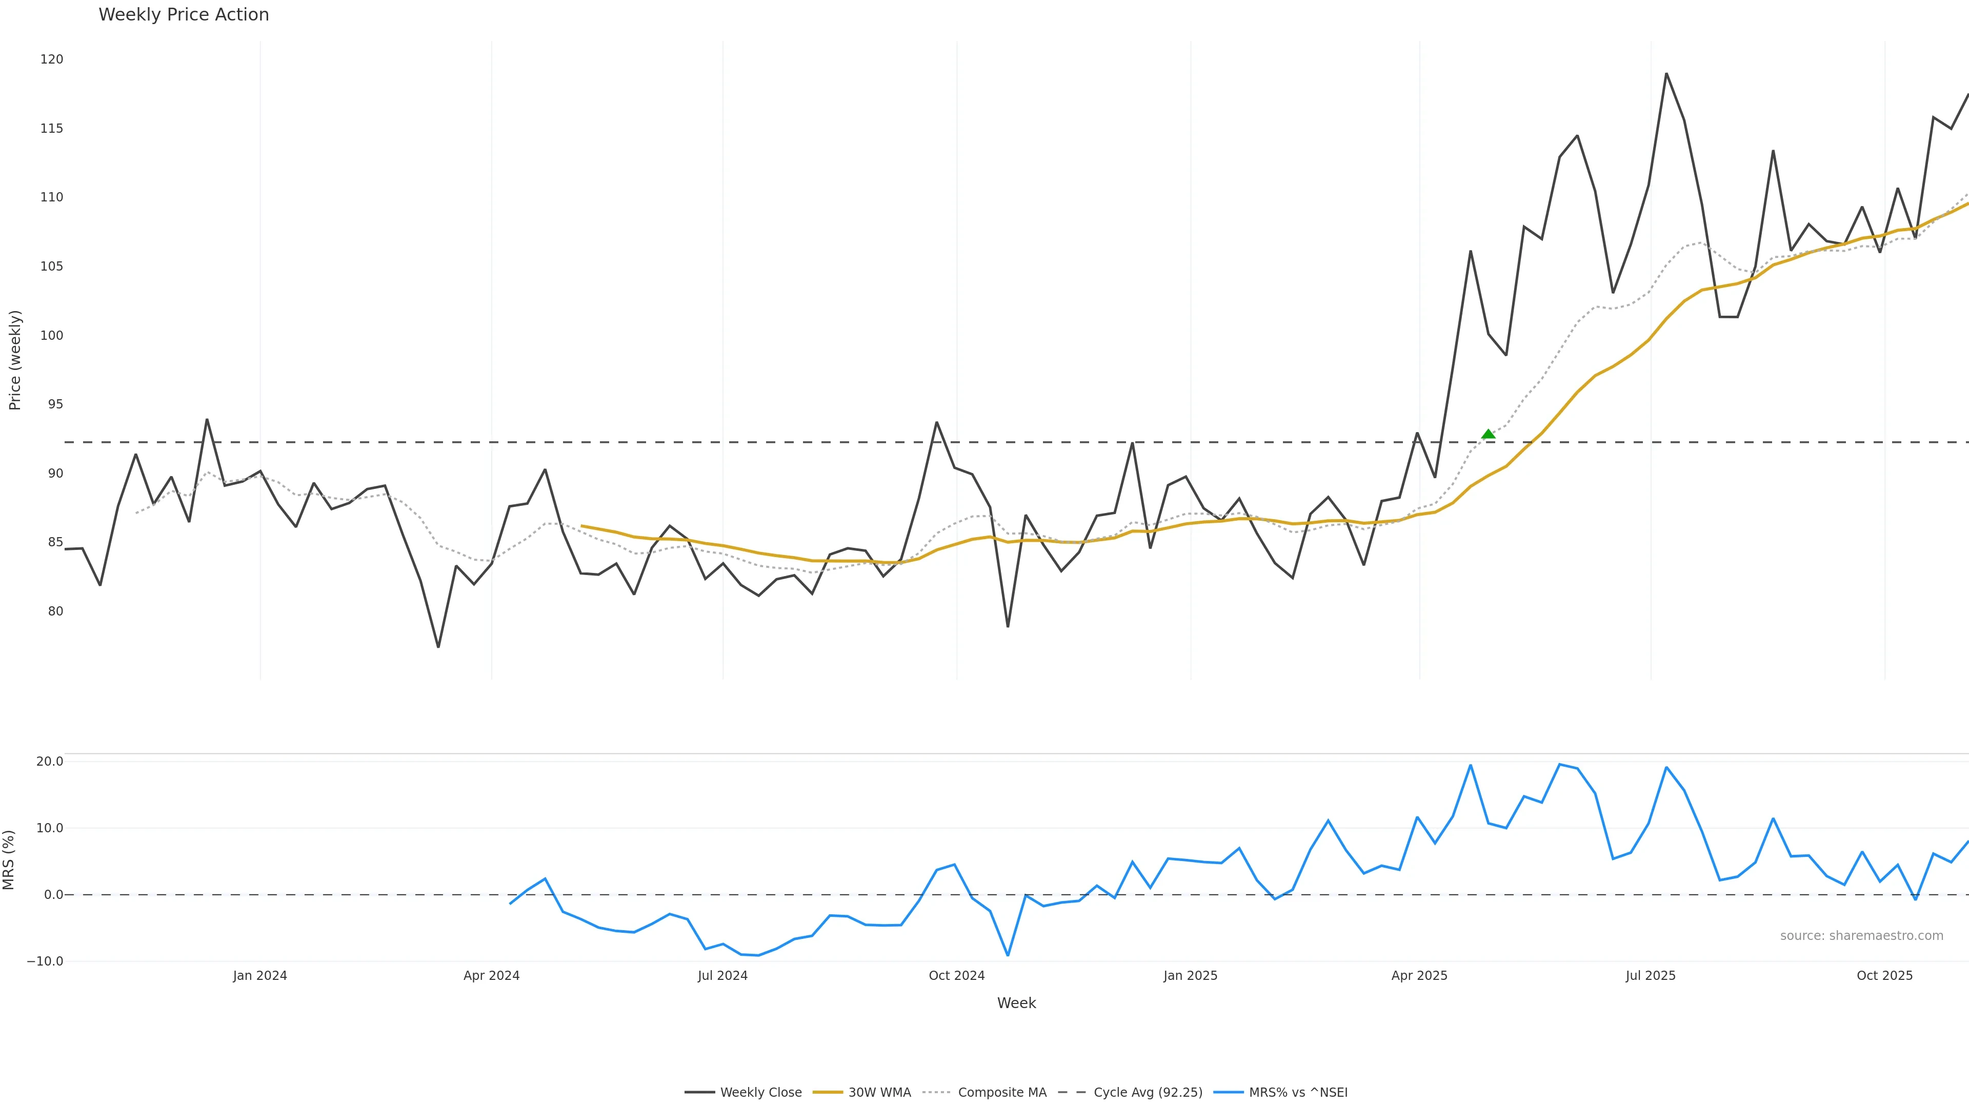
Task: Click the 20.0 MRS axis tick label
Action: tap(50, 762)
